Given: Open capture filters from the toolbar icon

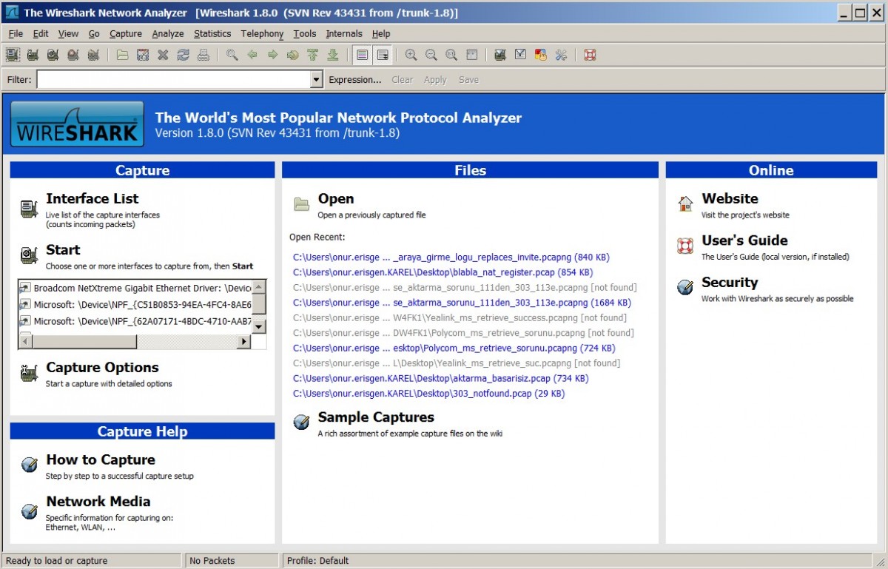Looking at the screenshot, I should pyautogui.click(x=500, y=55).
